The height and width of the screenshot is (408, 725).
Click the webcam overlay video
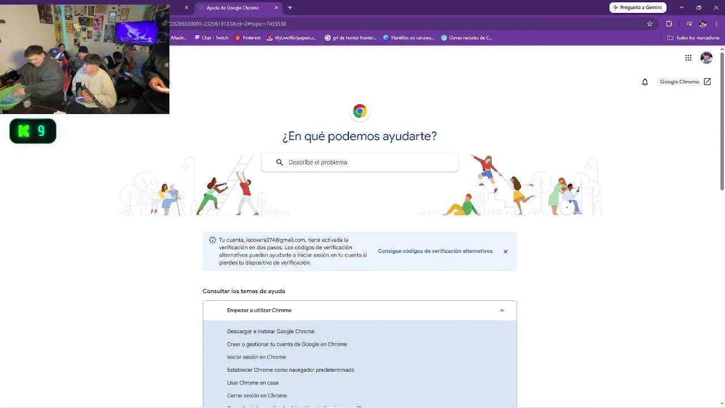point(84,59)
